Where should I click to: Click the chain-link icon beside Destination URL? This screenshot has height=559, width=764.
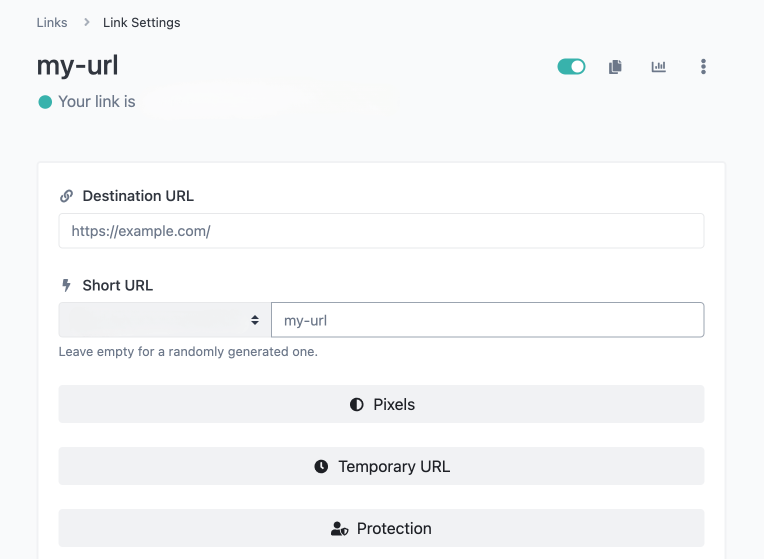pos(66,196)
